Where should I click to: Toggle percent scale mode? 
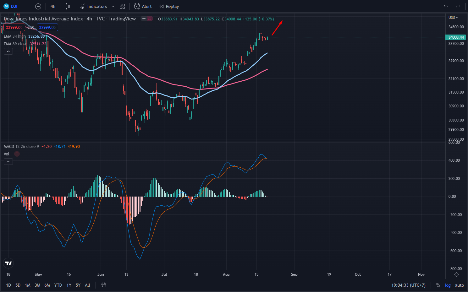(x=438, y=285)
